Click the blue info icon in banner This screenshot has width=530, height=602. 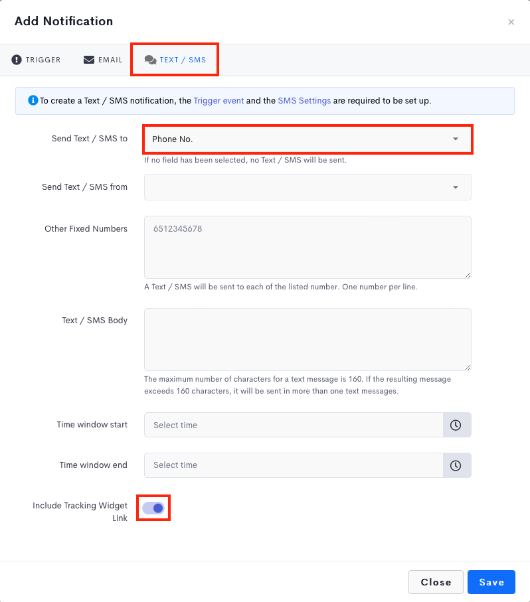point(33,100)
